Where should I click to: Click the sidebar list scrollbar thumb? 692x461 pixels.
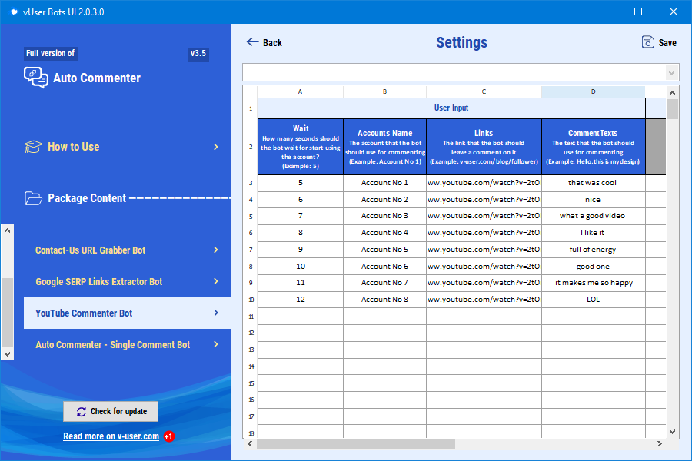point(7,313)
